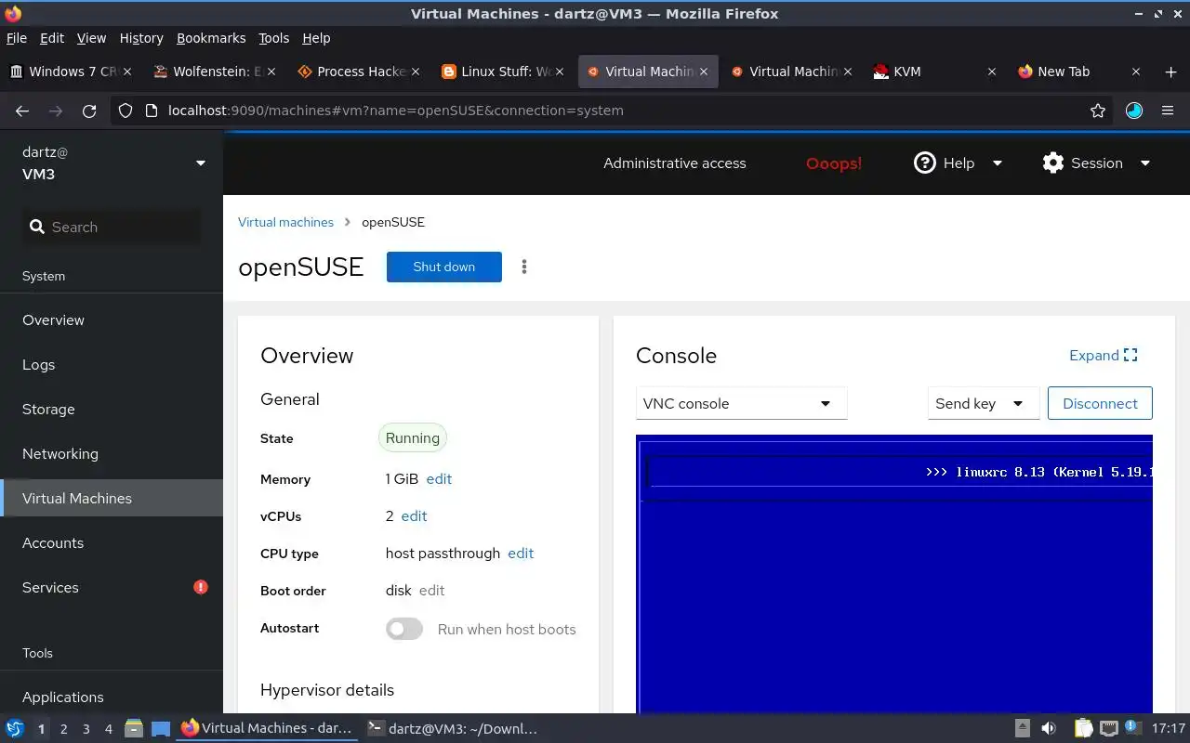Screen dimensions: 1190x743
Task: Click inside the VNC console screen
Action: 894,574
